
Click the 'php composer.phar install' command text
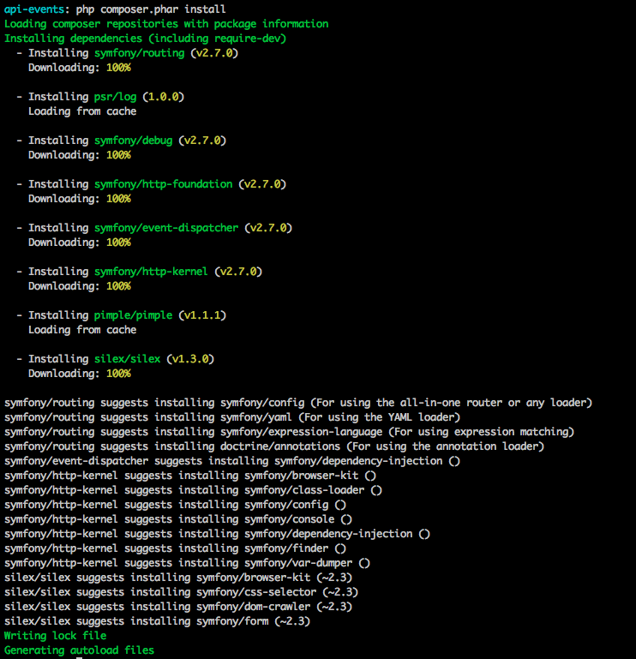tap(151, 9)
